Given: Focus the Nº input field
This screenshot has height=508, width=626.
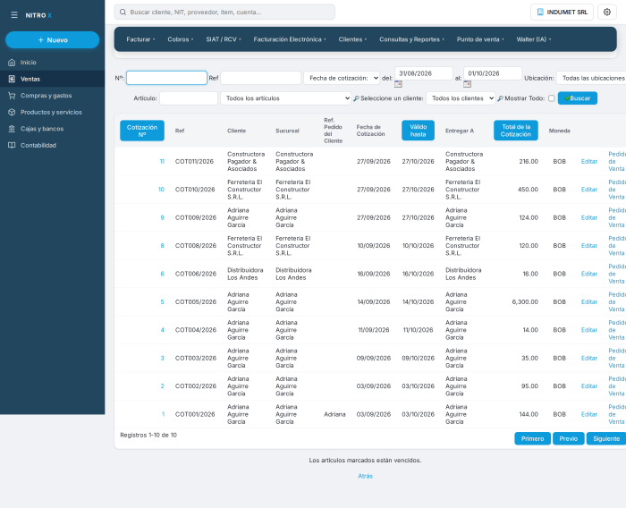Looking at the screenshot, I should (166, 78).
